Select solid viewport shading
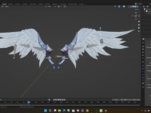Screen dimensions: 151x113 click(x=133, y=7)
